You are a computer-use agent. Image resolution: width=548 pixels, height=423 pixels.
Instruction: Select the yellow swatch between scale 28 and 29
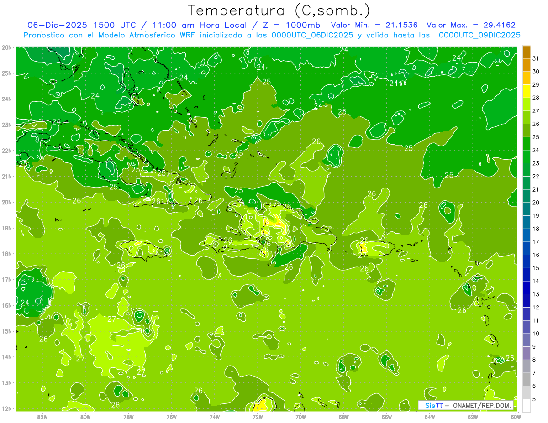tap(527, 91)
